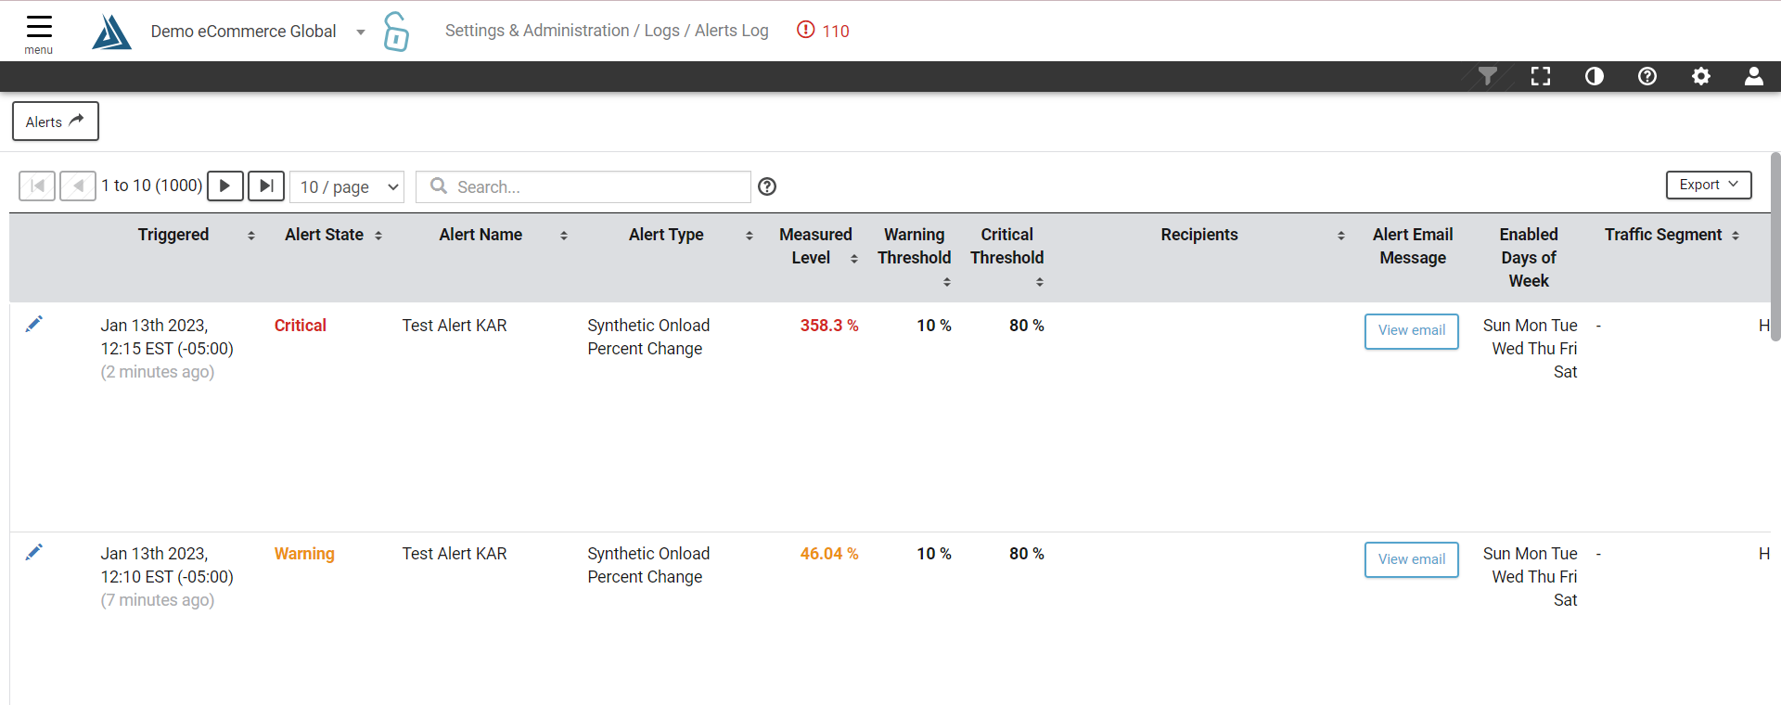Sort by Alert State column

click(x=378, y=236)
